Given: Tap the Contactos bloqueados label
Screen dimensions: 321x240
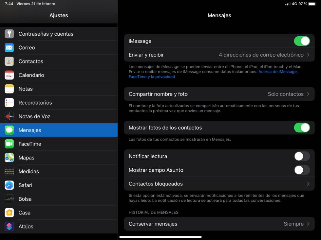Looking at the screenshot, I should 156,184.
